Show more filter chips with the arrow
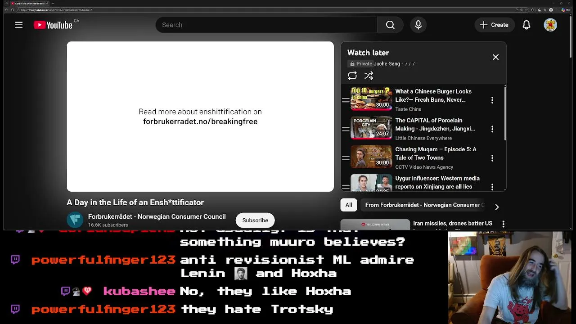Viewport: 576px width, 324px height. pos(497,207)
